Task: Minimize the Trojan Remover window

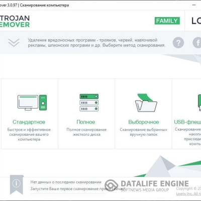Action: [194, 5]
